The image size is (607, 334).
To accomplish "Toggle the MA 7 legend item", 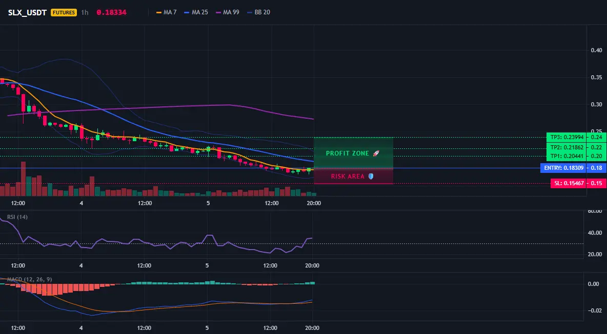I will pos(167,12).
